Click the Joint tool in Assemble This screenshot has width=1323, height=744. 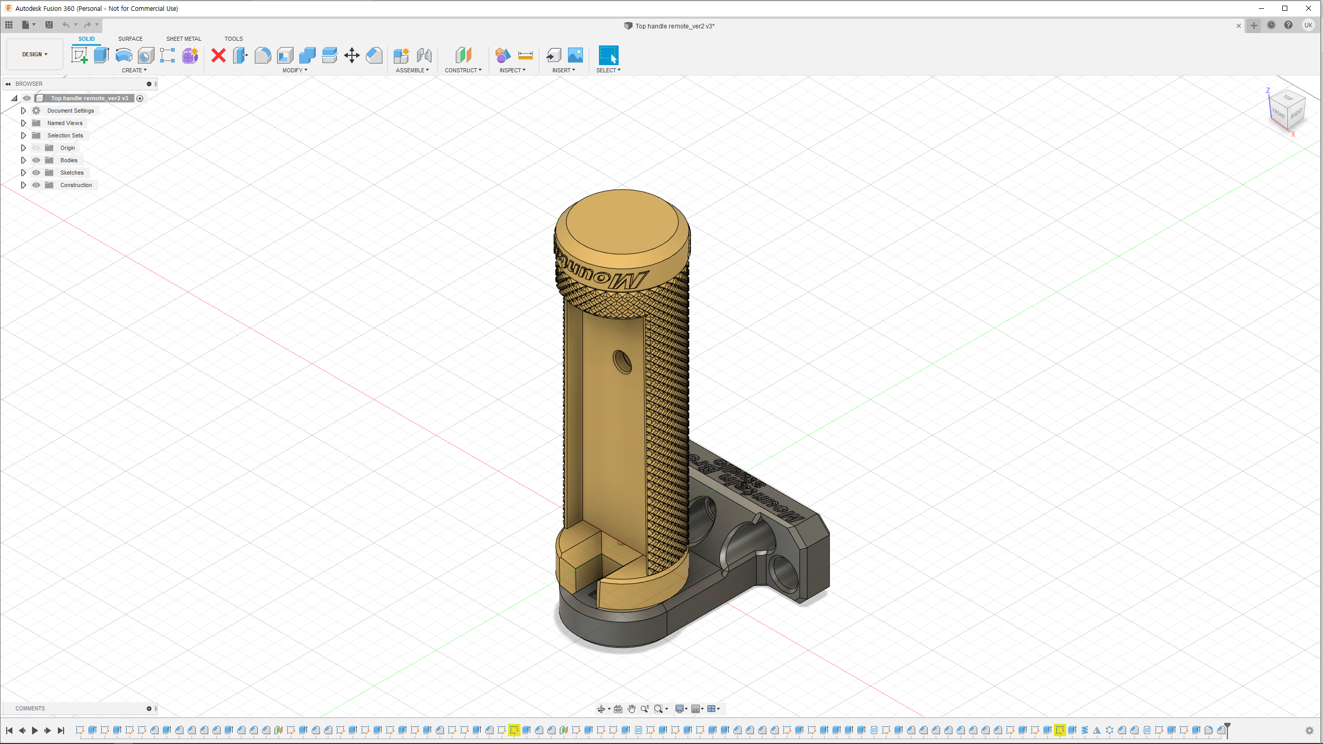424,55
